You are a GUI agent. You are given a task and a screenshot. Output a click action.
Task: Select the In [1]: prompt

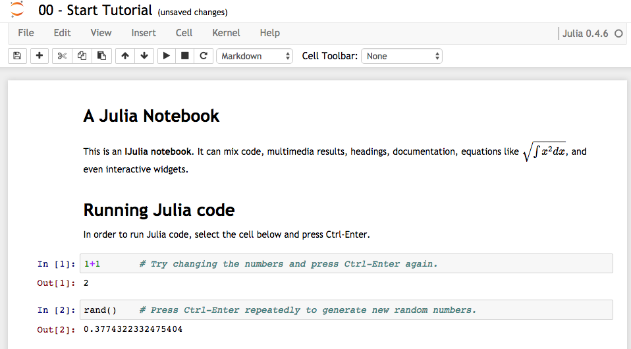click(57, 264)
